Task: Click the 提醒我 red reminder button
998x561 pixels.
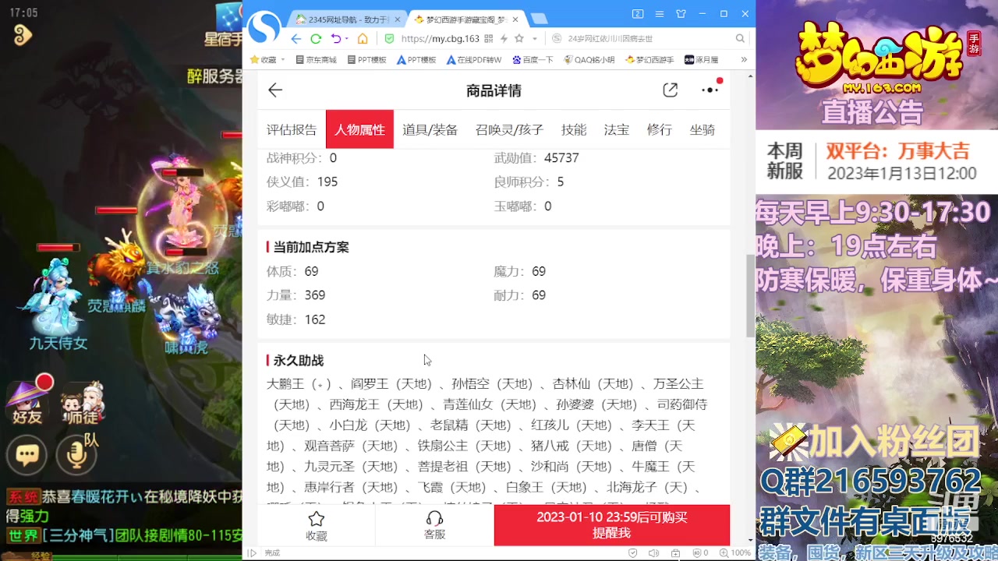Action: (x=612, y=525)
